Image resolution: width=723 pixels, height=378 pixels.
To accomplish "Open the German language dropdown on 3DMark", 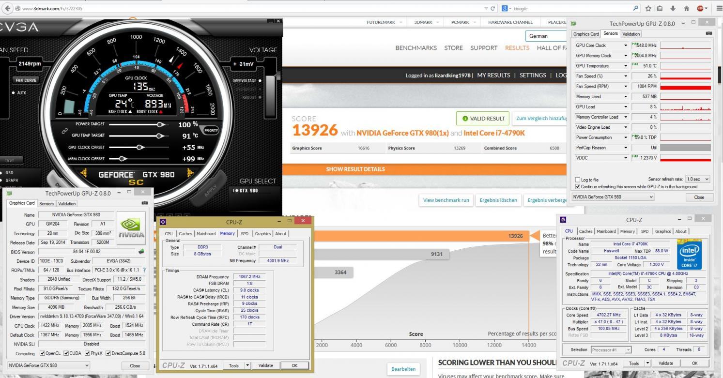I will pos(545,36).
